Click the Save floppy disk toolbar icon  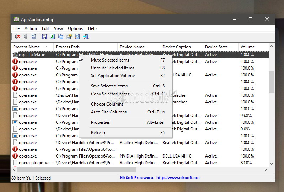click(x=44, y=37)
